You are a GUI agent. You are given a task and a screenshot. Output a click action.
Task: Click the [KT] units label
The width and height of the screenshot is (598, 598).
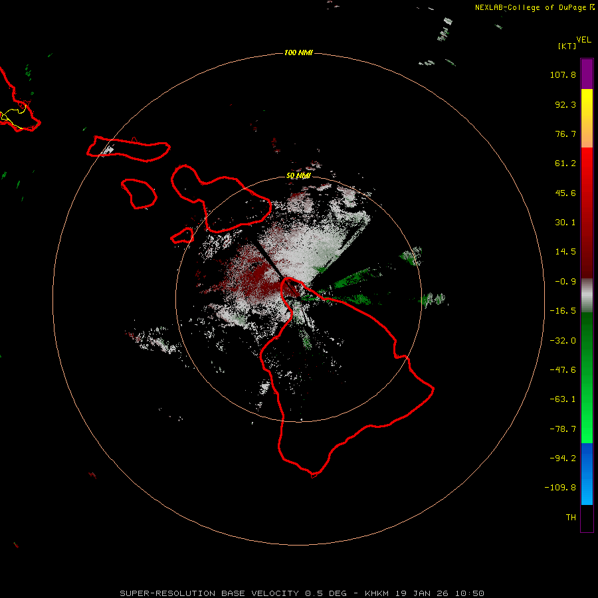pos(567,46)
